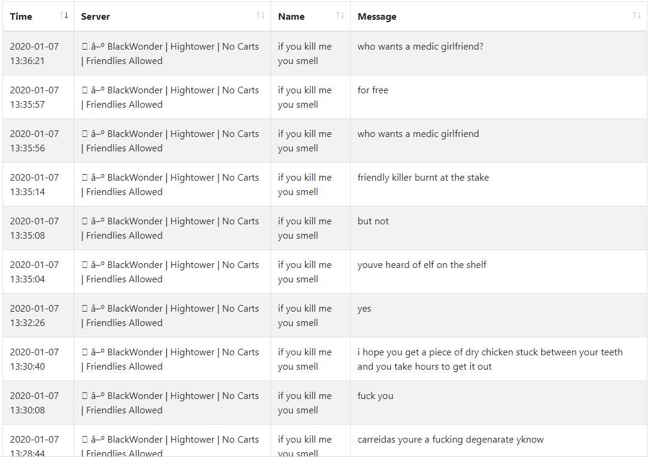Screen dimensions: 648x457
Task: Click the Server header text
Action: tap(96, 17)
